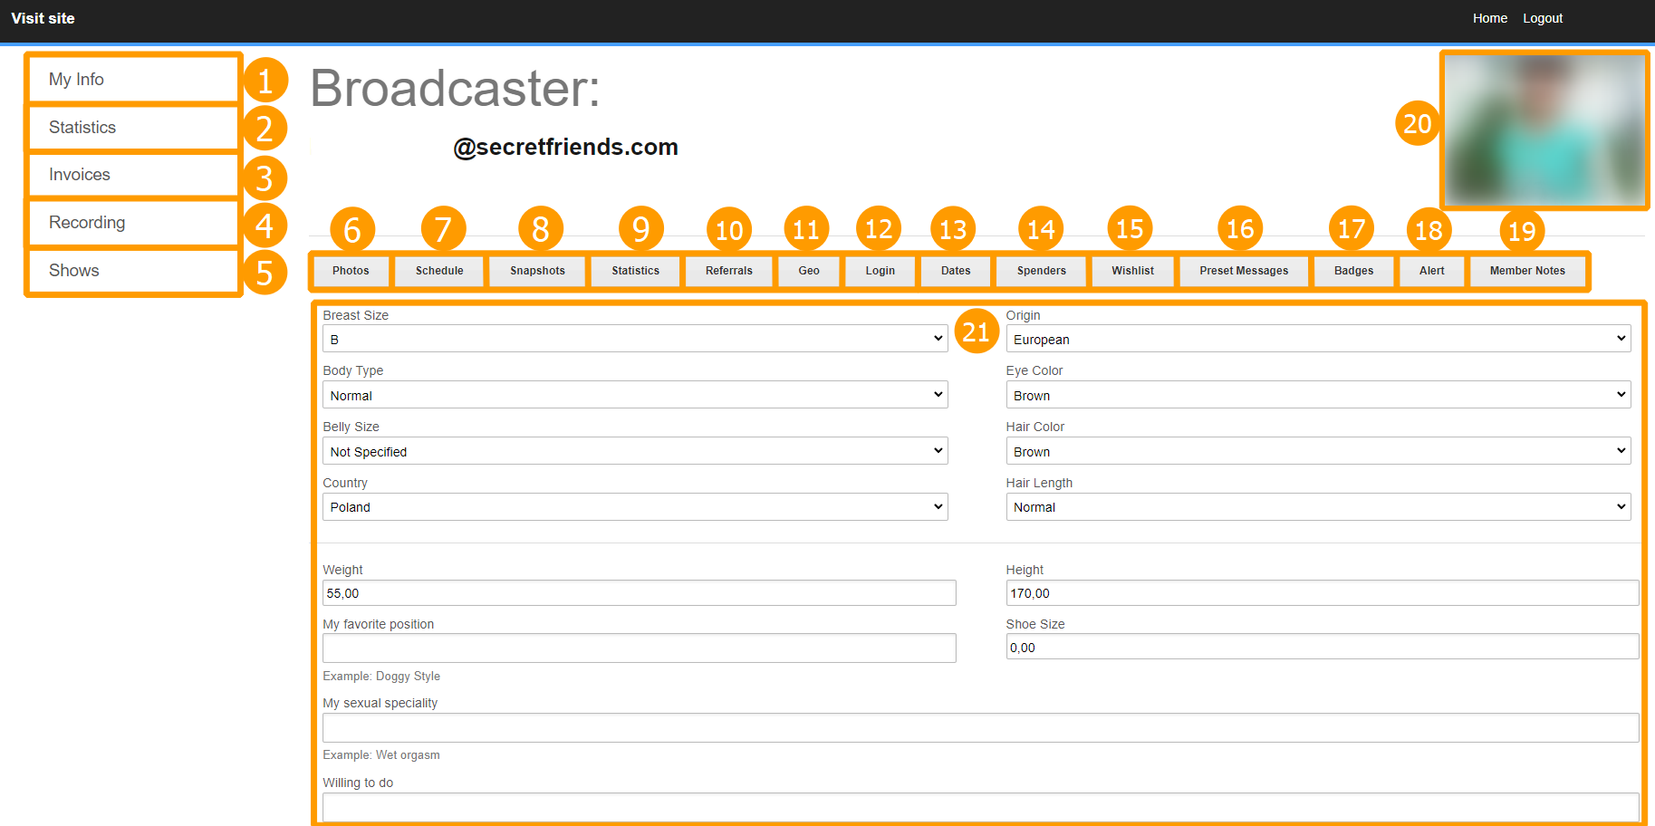The height and width of the screenshot is (826, 1655).
Task: Select the Snapshots tab
Action: [x=537, y=271]
